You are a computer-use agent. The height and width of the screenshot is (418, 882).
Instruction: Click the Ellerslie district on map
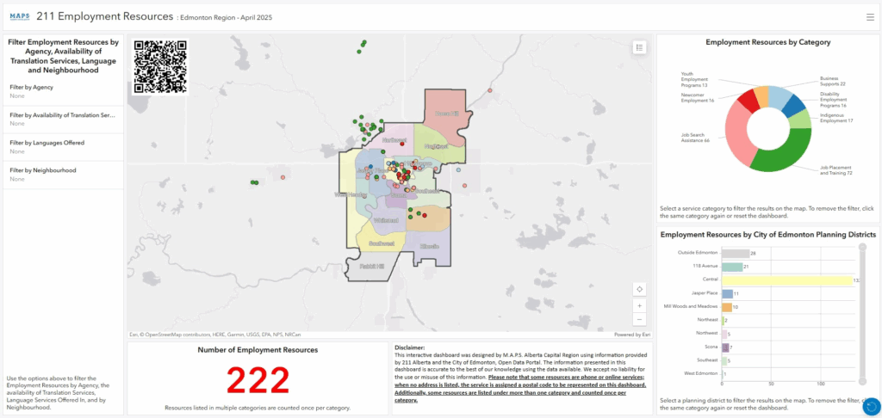pos(429,247)
